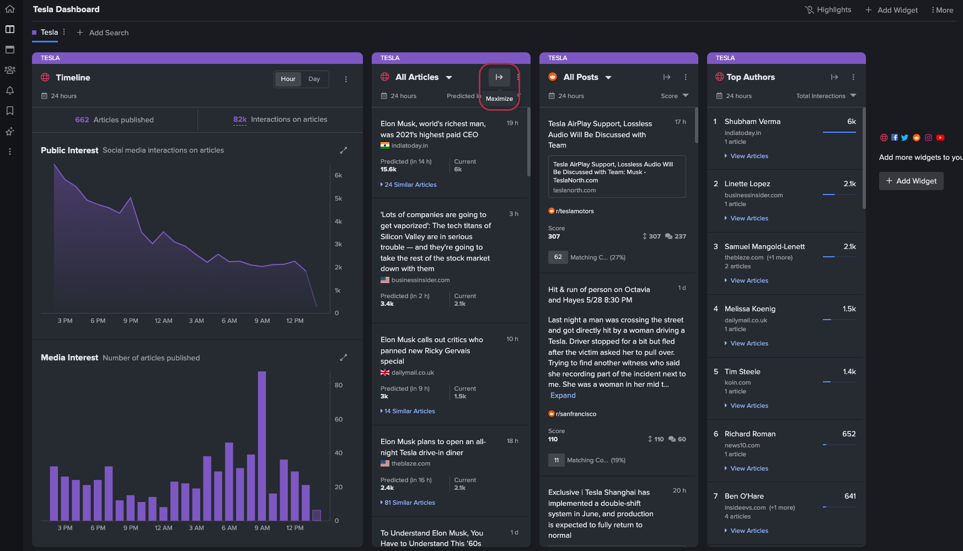
Task: Expand the Hit & run post text
Action: point(563,395)
